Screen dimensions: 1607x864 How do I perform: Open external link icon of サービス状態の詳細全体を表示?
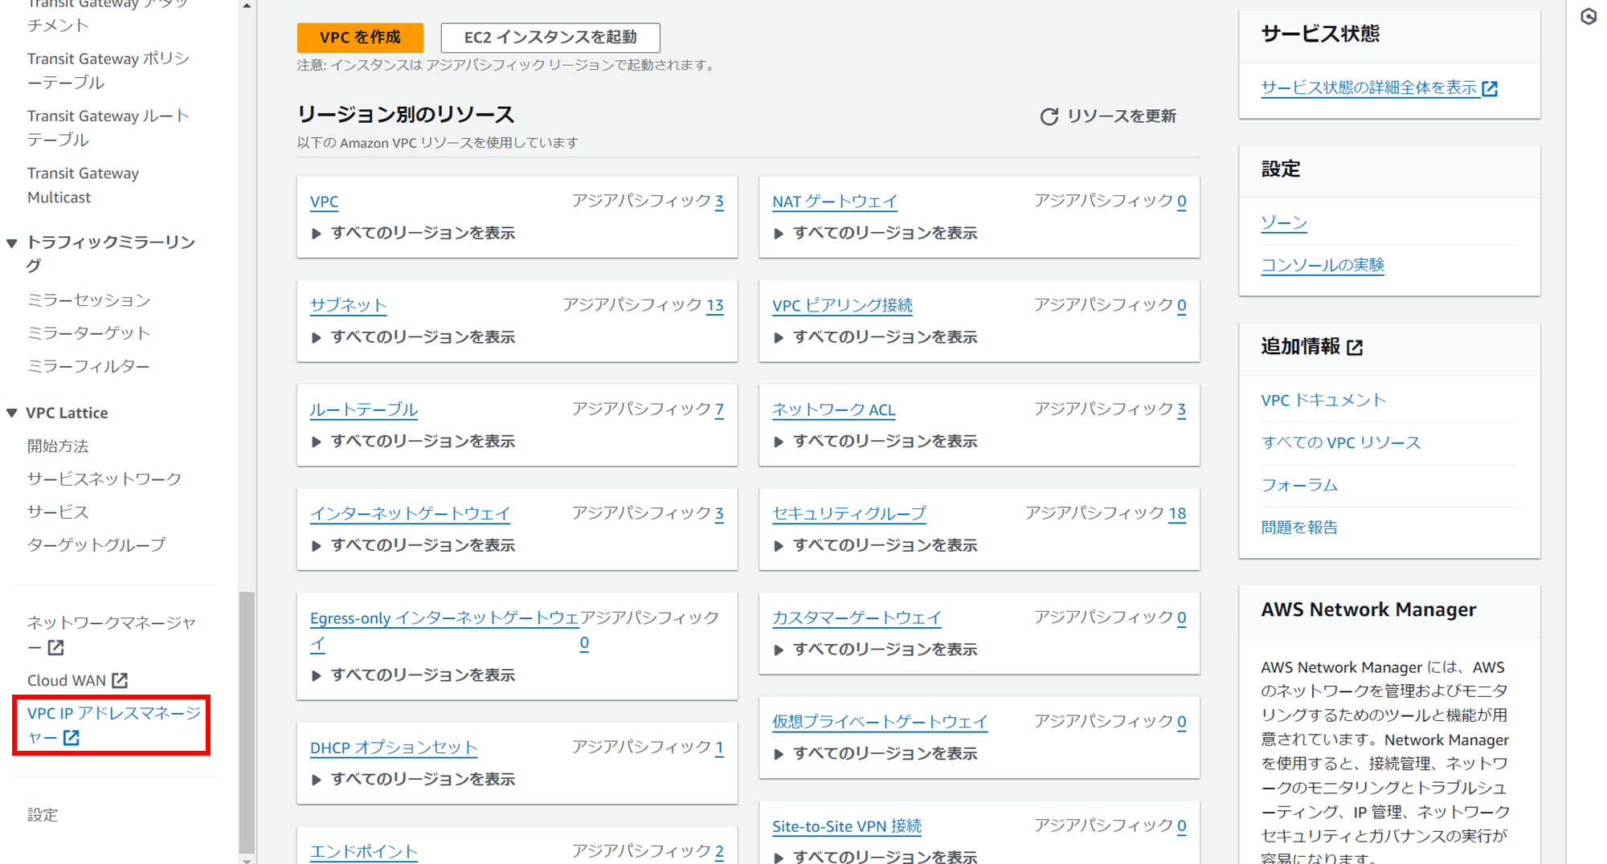(x=1490, y=88)
